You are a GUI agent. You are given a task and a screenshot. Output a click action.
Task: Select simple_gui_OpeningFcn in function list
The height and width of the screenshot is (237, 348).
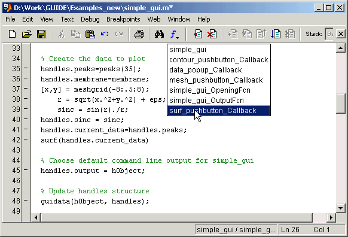(x=219, y=90)
